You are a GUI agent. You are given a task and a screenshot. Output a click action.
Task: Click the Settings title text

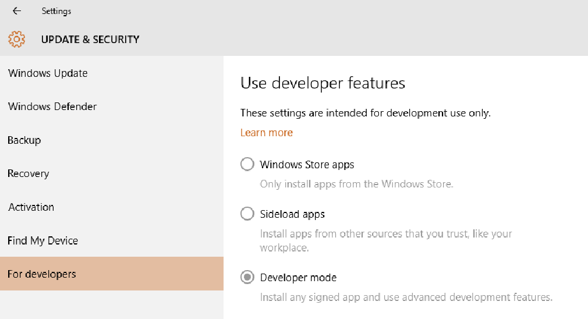(56, 11)
